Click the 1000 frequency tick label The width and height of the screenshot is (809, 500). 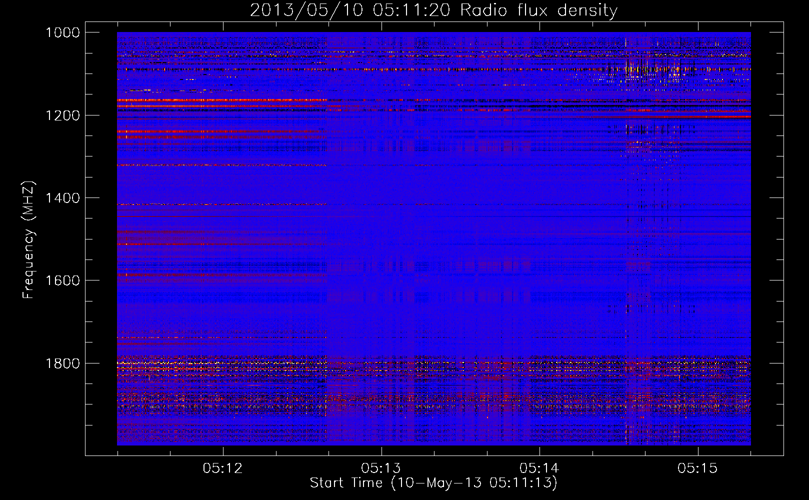(x=62, y=32)
